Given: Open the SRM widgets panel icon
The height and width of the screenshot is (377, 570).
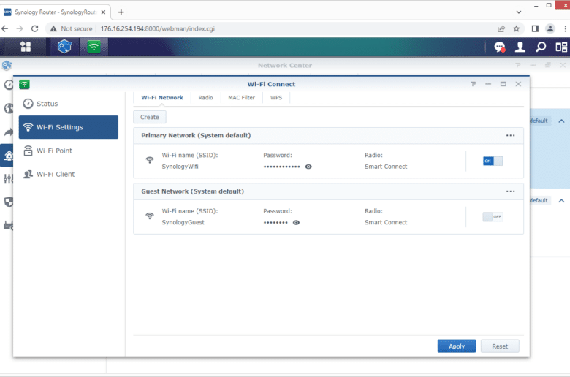Looking at the screenshot, I should (x=561, y=47).
